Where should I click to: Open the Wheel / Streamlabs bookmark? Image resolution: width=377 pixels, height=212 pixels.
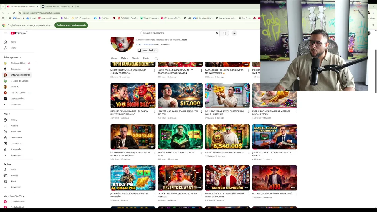(149, 18)
